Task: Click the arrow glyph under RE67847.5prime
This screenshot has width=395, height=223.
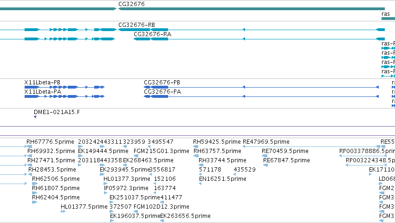Action: [x=265, y=165]
